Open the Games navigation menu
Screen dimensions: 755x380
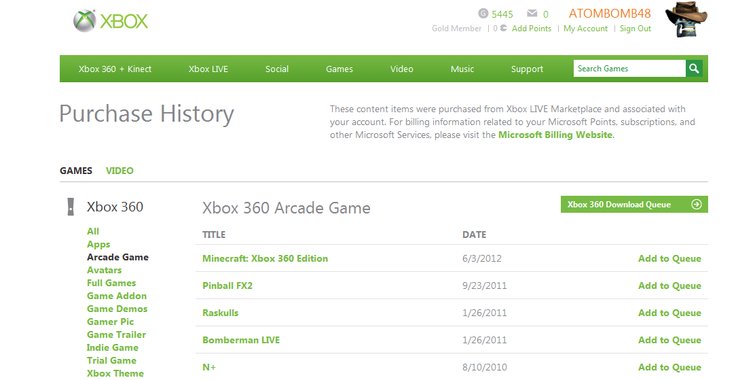[x=339, y=69]
